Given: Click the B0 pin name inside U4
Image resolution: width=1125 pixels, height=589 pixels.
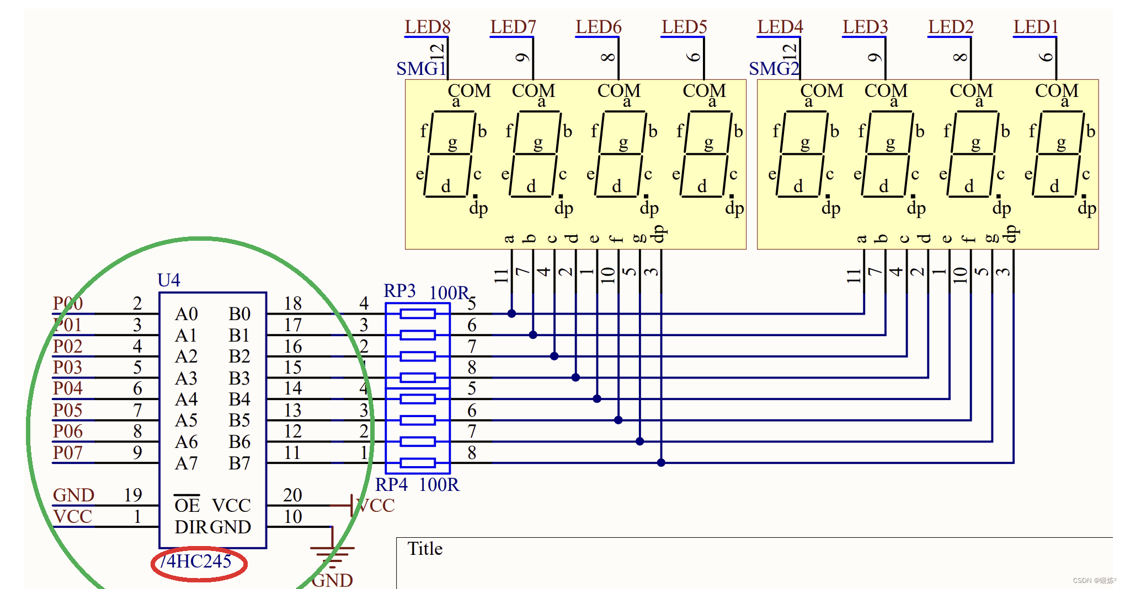Looking at the screenshot, I should pyautogui.click(x=239, y=314).
